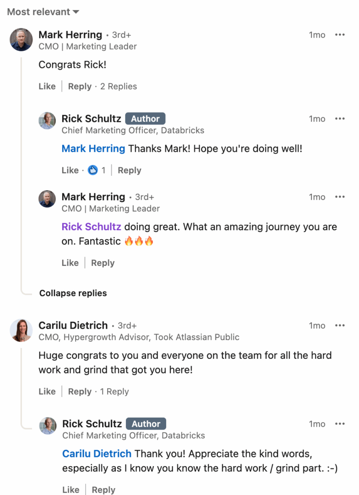The width and height of the screenshot is (359, 495).
Task: Like Rick Schultz's reply to Carilu
Action: point(71,489)
